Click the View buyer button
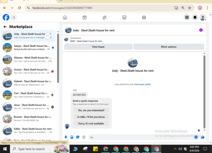The width and height of the screenshot is (212, 153). [98, 47]
